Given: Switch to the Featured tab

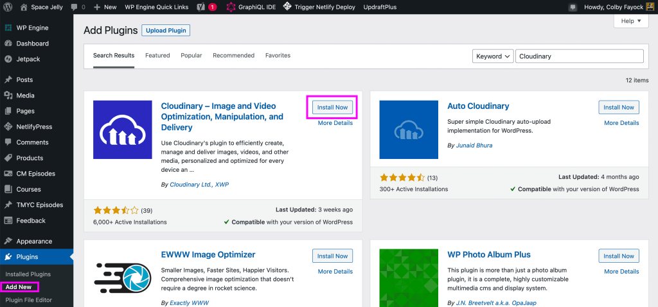Looking at the screenshot, I should click(x=157, y=56).
